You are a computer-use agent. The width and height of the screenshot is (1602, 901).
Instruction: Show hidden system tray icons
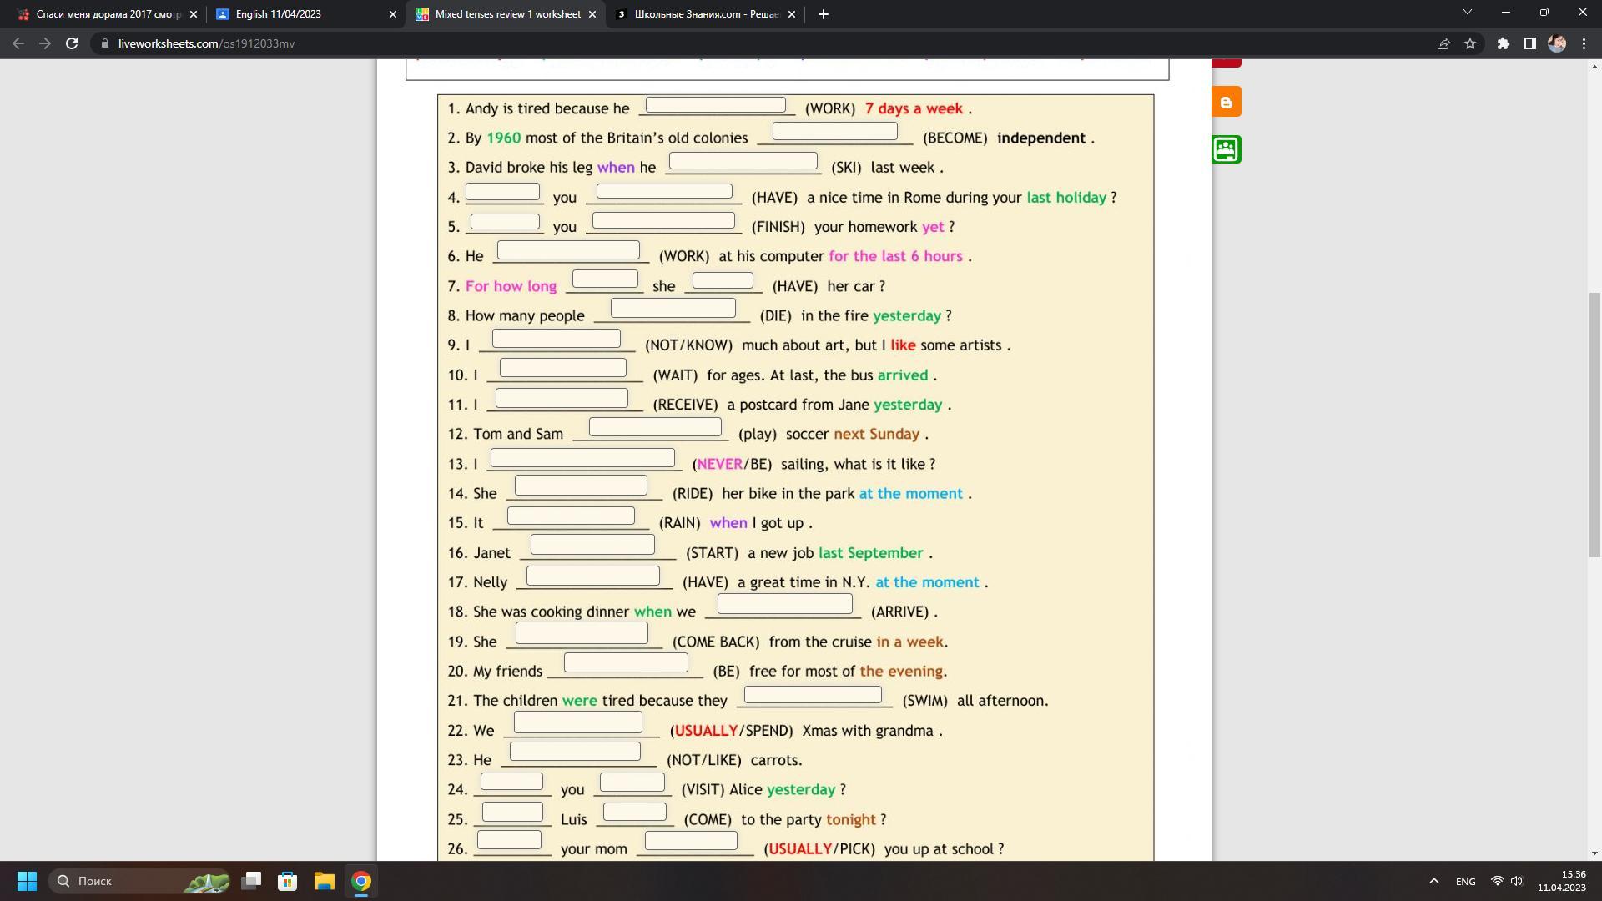coord(1433,881)
